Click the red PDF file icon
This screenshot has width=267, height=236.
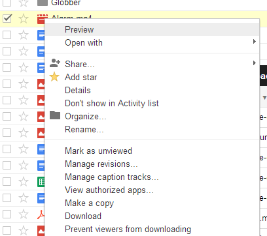click(41, 214)
